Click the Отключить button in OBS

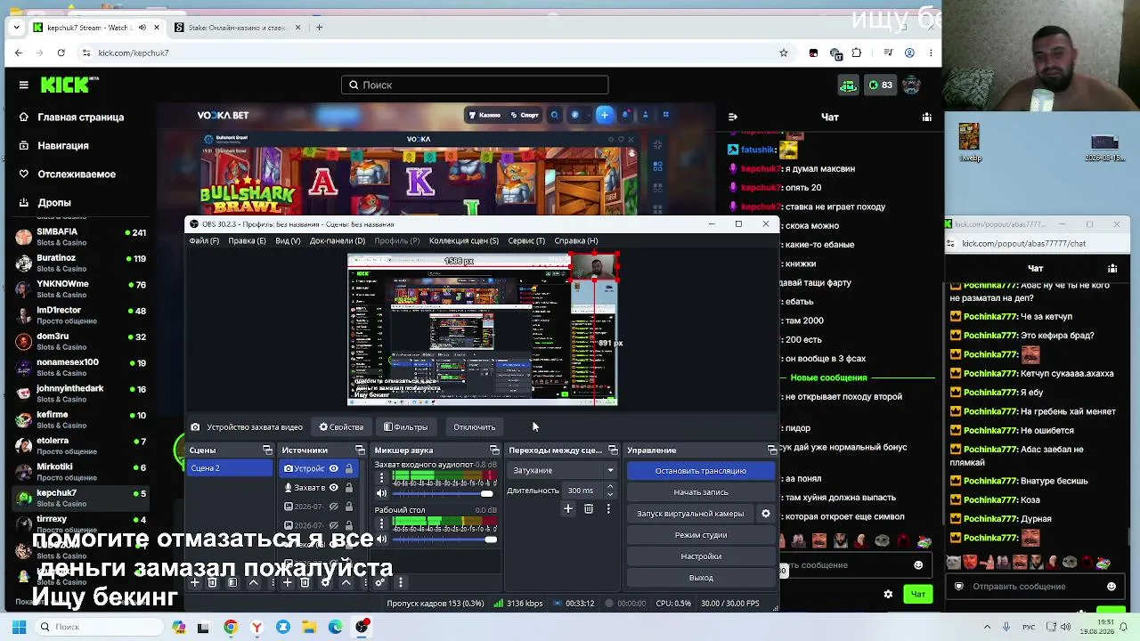474,427
